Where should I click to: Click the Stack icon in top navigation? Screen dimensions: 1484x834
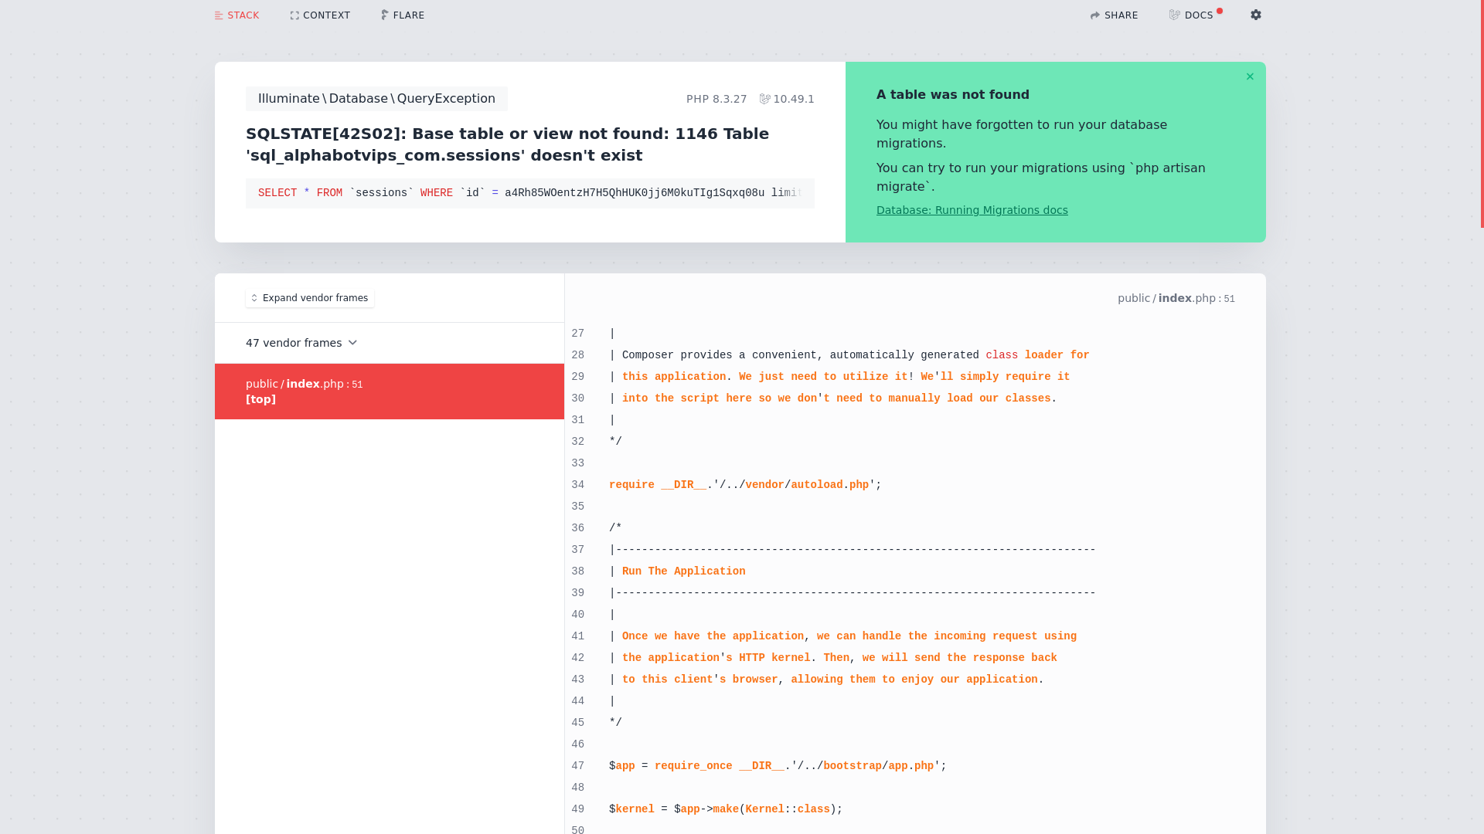pos(219,15)
